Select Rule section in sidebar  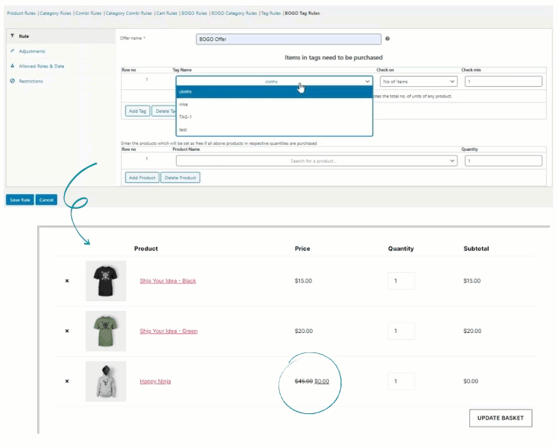[61, 36]
